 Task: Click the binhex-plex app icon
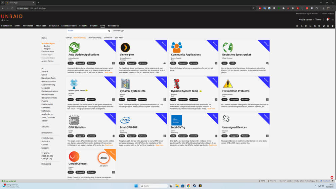coord(125,47)
